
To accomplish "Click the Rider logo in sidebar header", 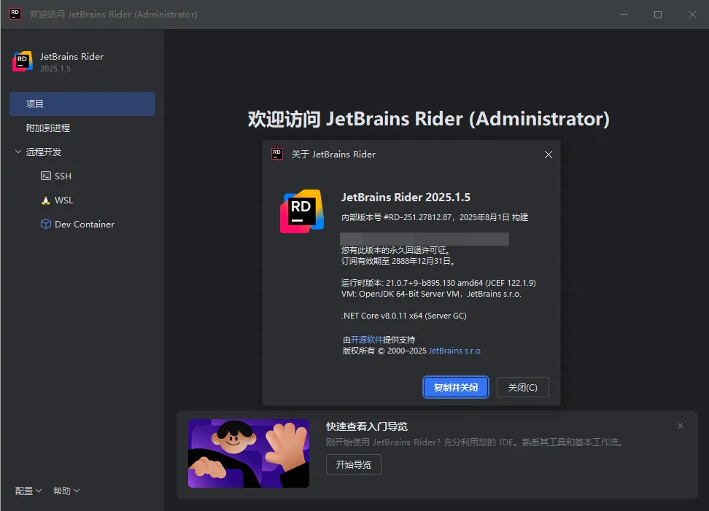I will 23,62.
